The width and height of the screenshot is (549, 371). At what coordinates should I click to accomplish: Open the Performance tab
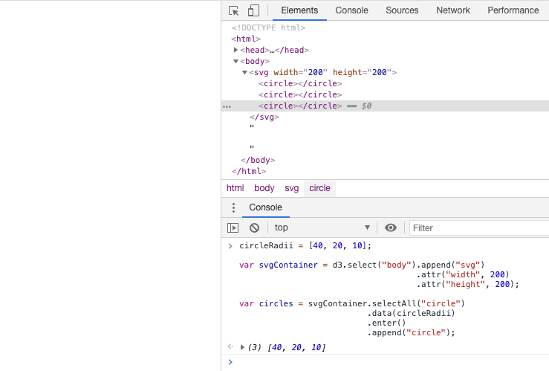513,10
